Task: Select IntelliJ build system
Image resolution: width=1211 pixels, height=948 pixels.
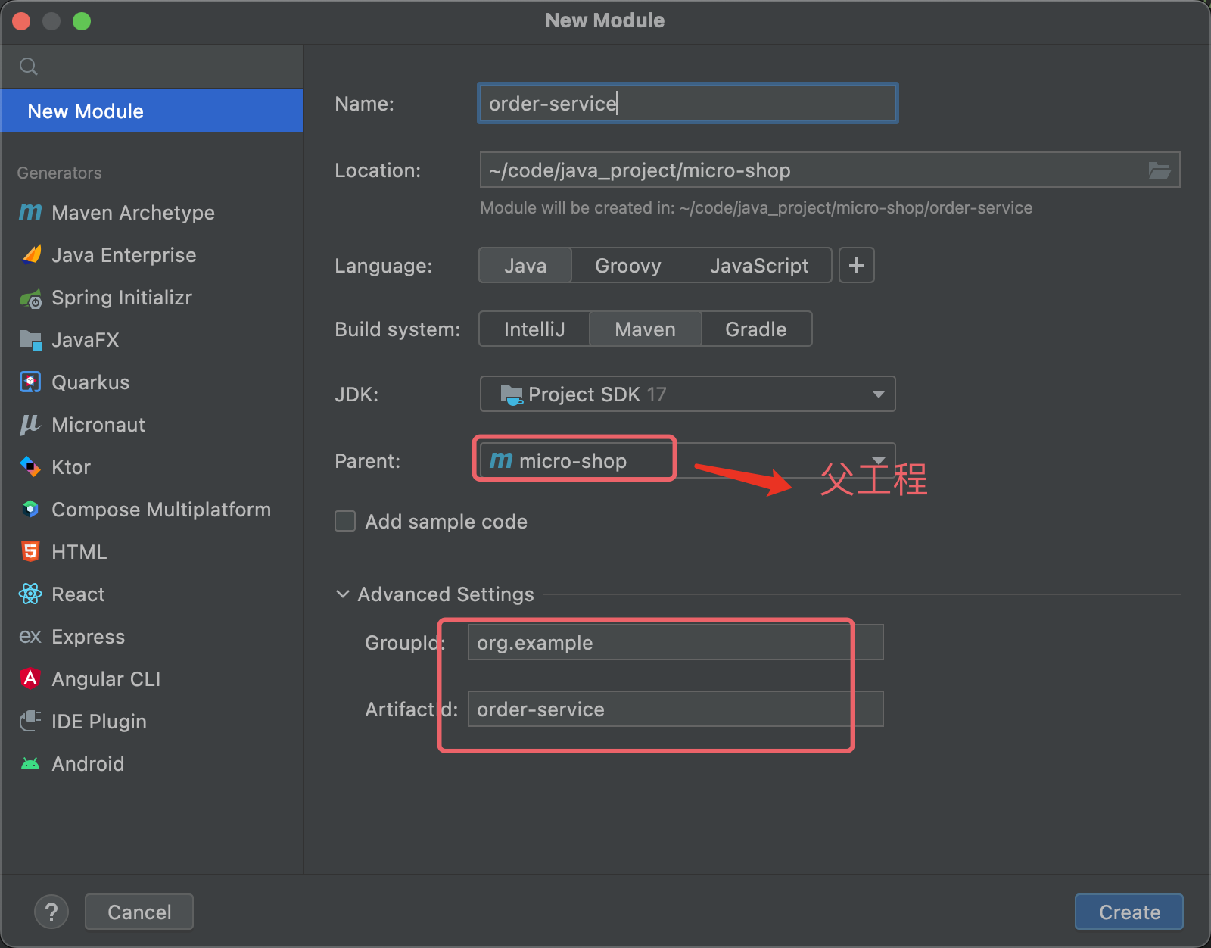Action: [534, 329]
